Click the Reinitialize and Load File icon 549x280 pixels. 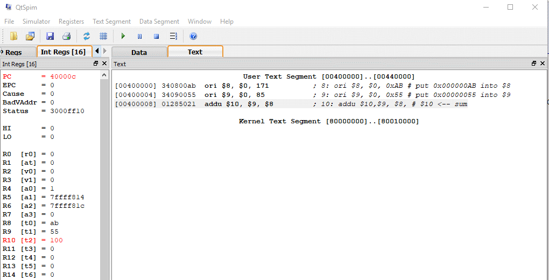(30, 36)
